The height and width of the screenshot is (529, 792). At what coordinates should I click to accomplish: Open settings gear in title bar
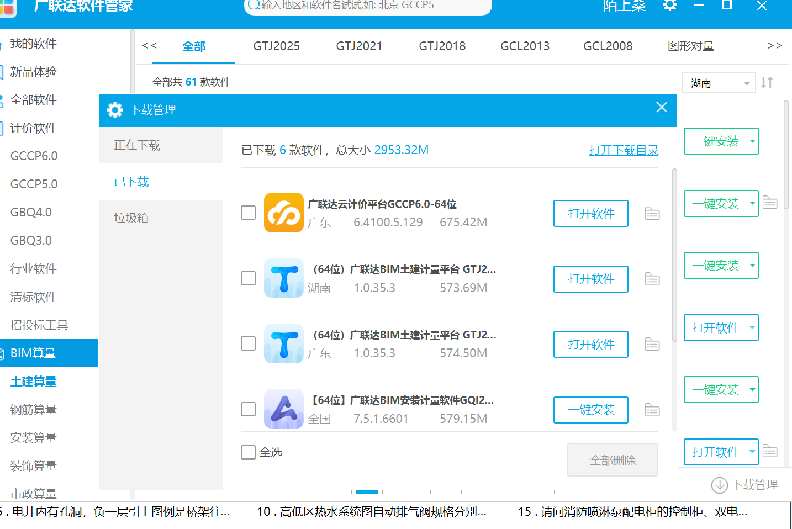tap(669, 6)
